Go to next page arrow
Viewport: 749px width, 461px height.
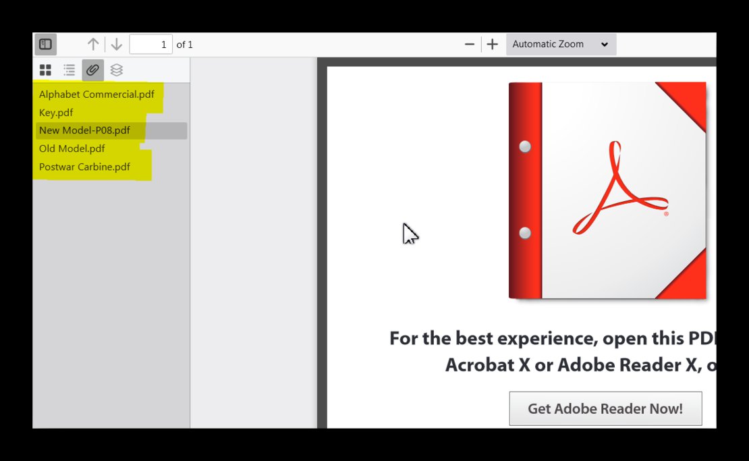click(x=116, y=45)
